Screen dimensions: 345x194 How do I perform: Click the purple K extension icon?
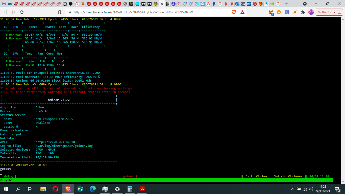(x=287, y=12)
